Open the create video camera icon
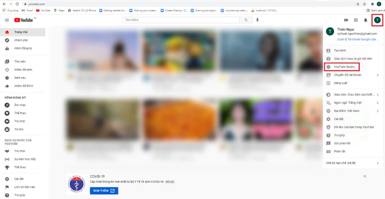The image size is (385, 199). pyautogui.click(x=346, y=20)
